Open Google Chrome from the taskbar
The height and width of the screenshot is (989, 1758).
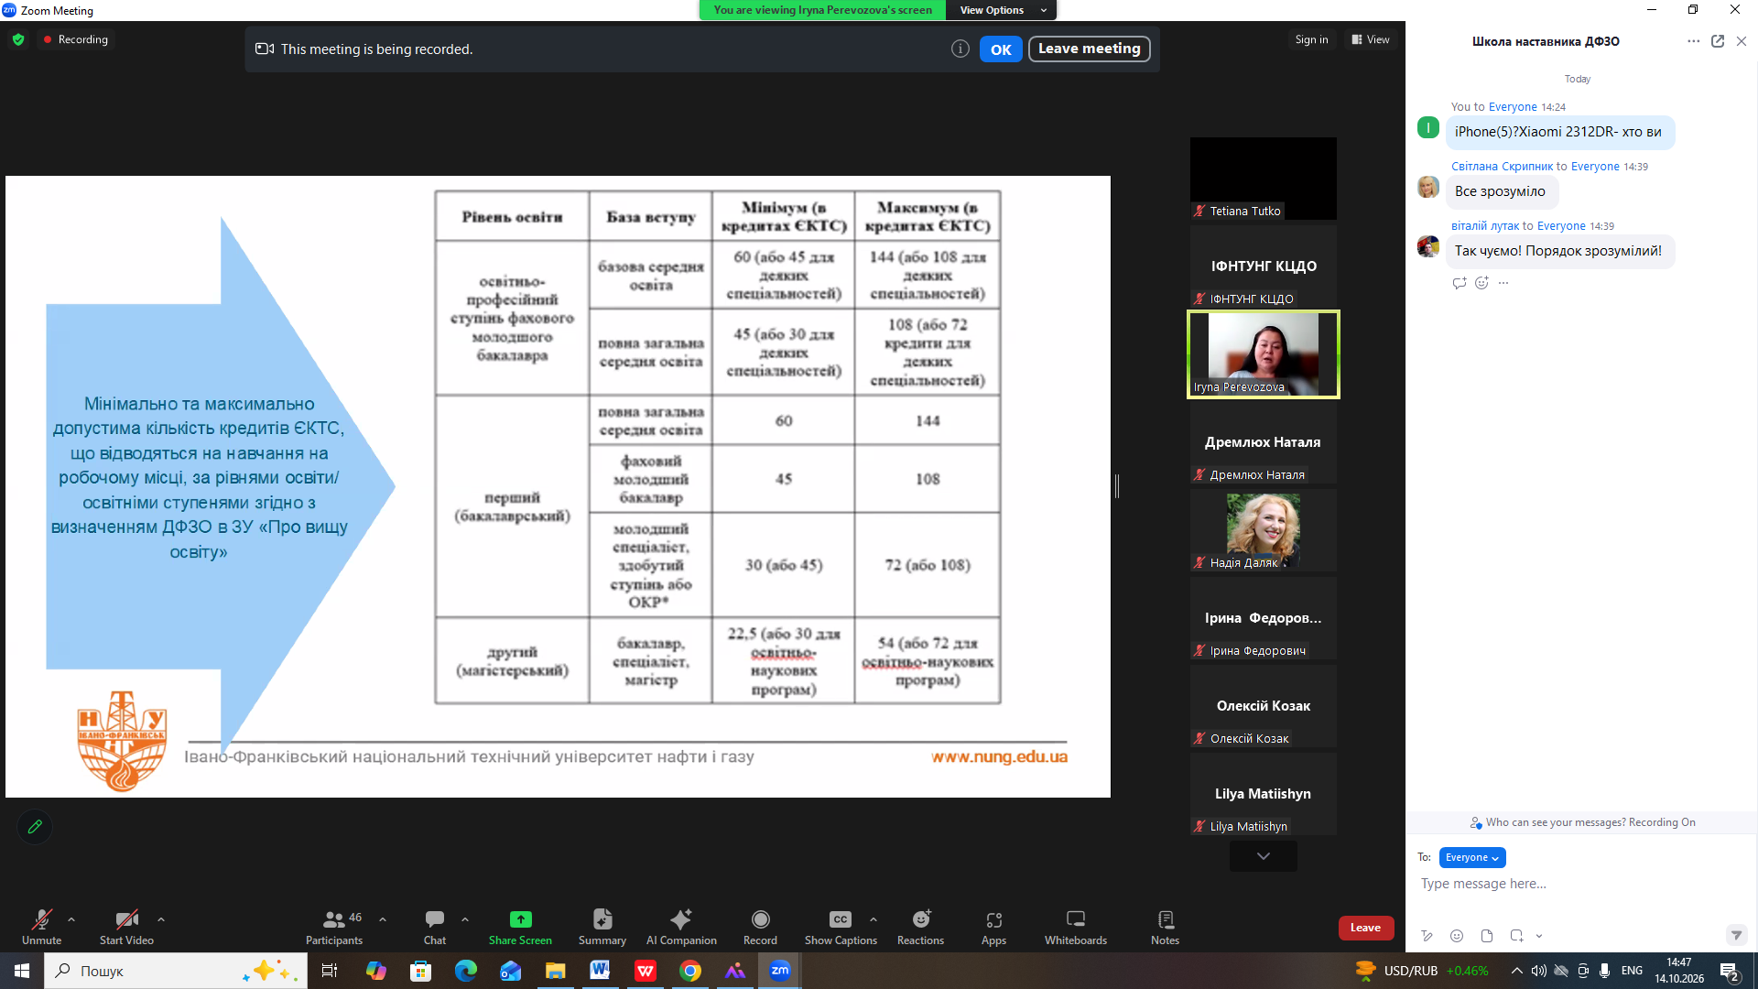(x=690, y=971)
